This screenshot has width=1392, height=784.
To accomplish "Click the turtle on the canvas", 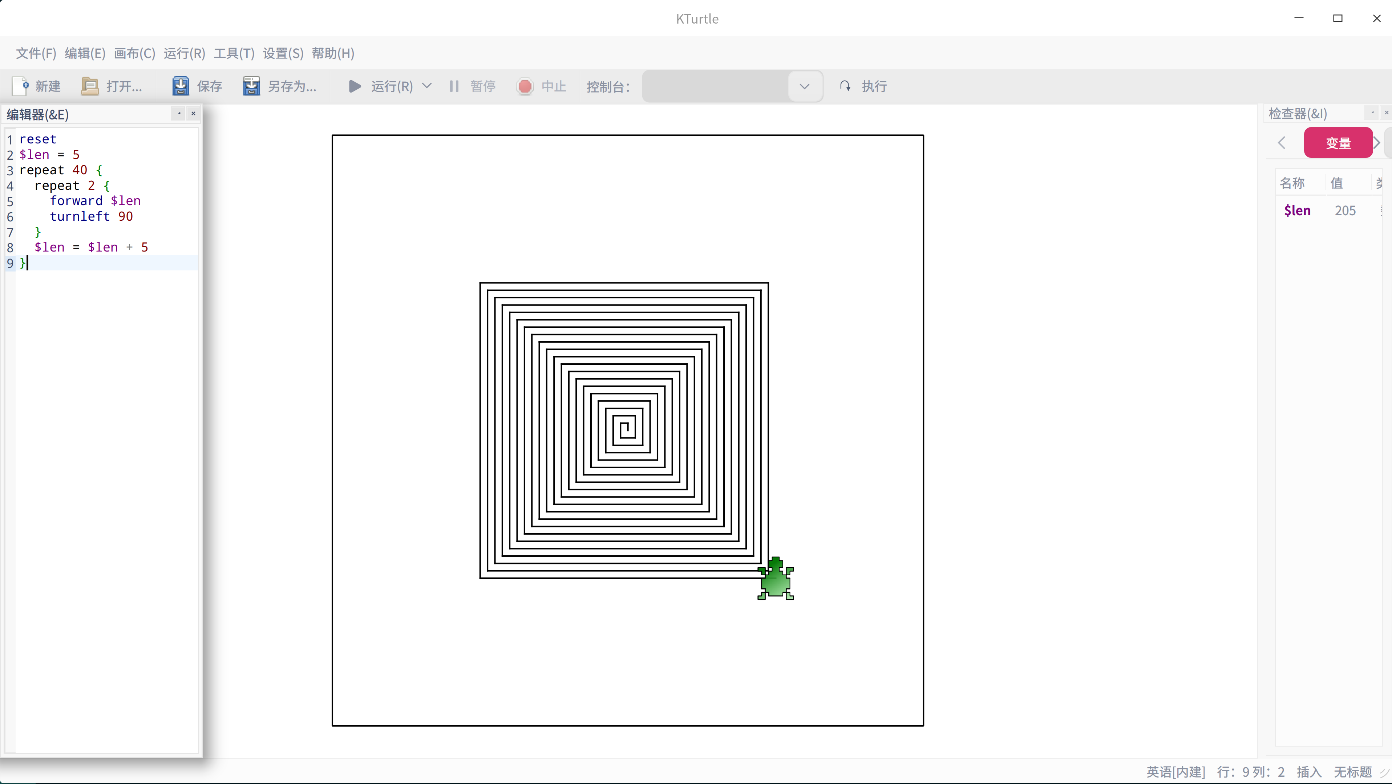I will (x=776, y=578).
